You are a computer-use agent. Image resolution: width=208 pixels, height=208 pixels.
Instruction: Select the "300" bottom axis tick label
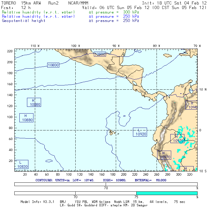[179, 175]
